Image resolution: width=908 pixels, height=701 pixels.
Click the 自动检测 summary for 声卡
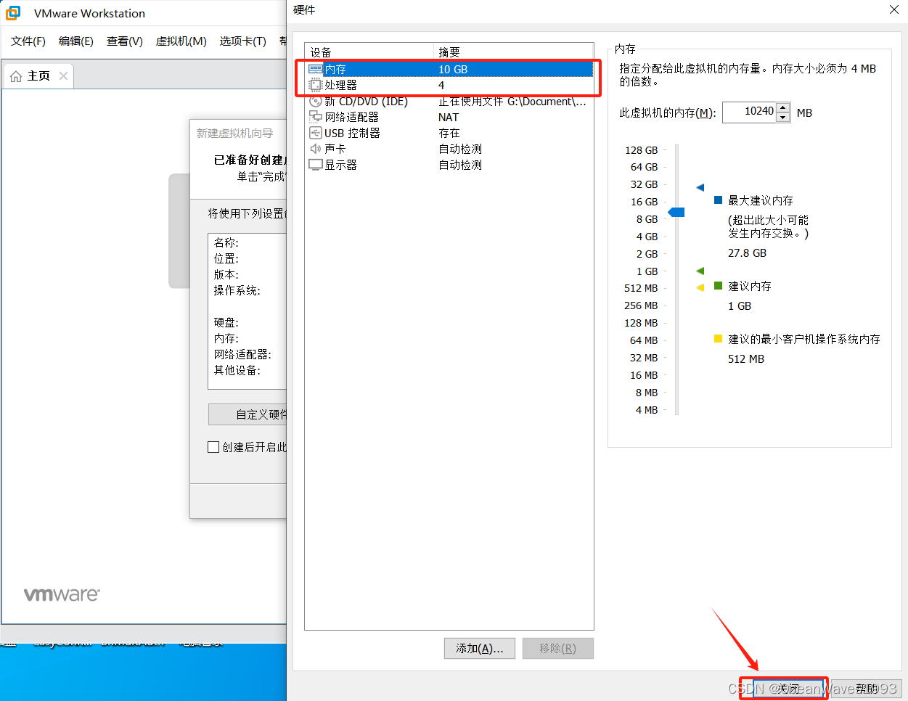tap(460, 149)
